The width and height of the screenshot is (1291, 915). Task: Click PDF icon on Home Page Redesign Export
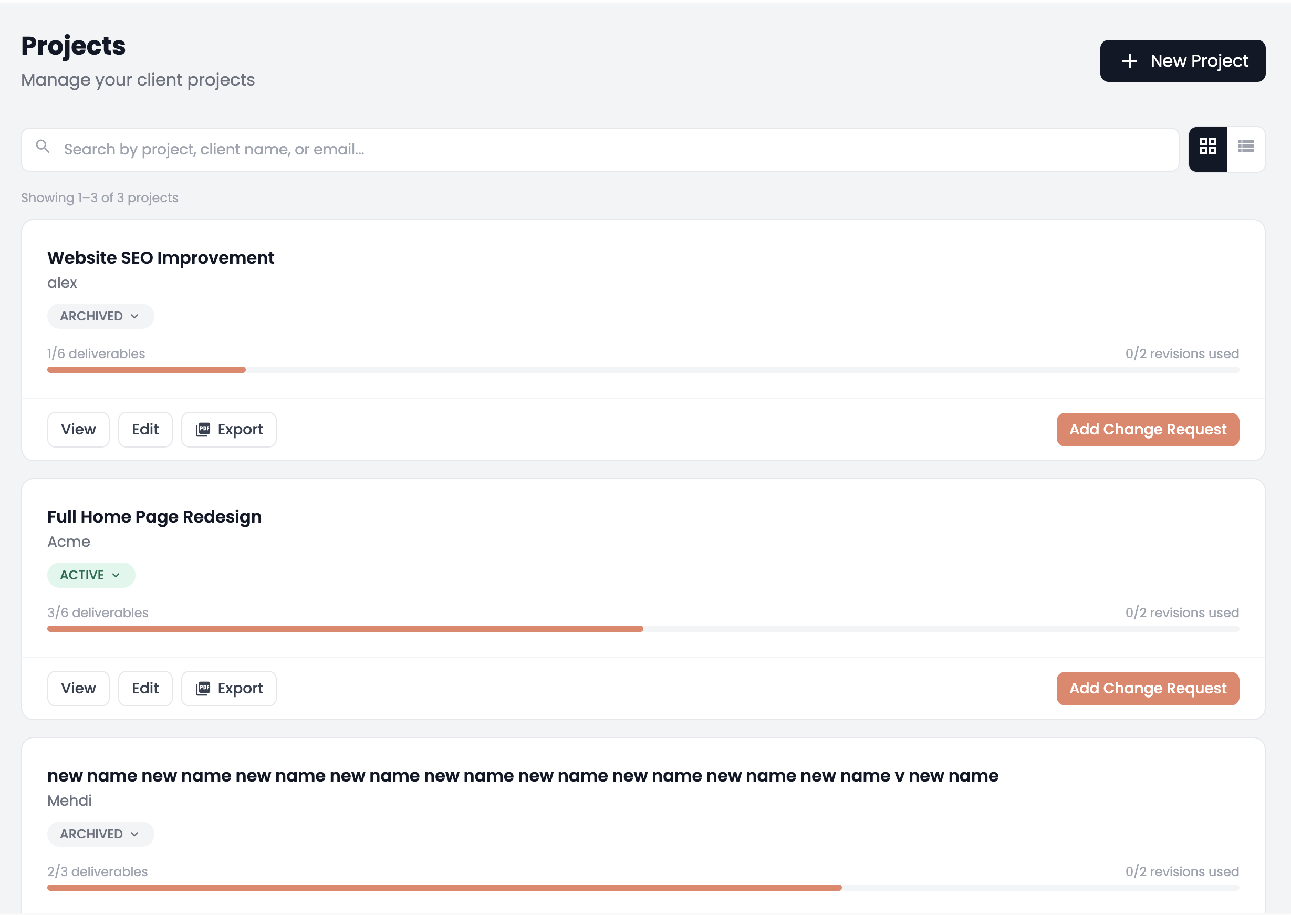click(203, 689)
